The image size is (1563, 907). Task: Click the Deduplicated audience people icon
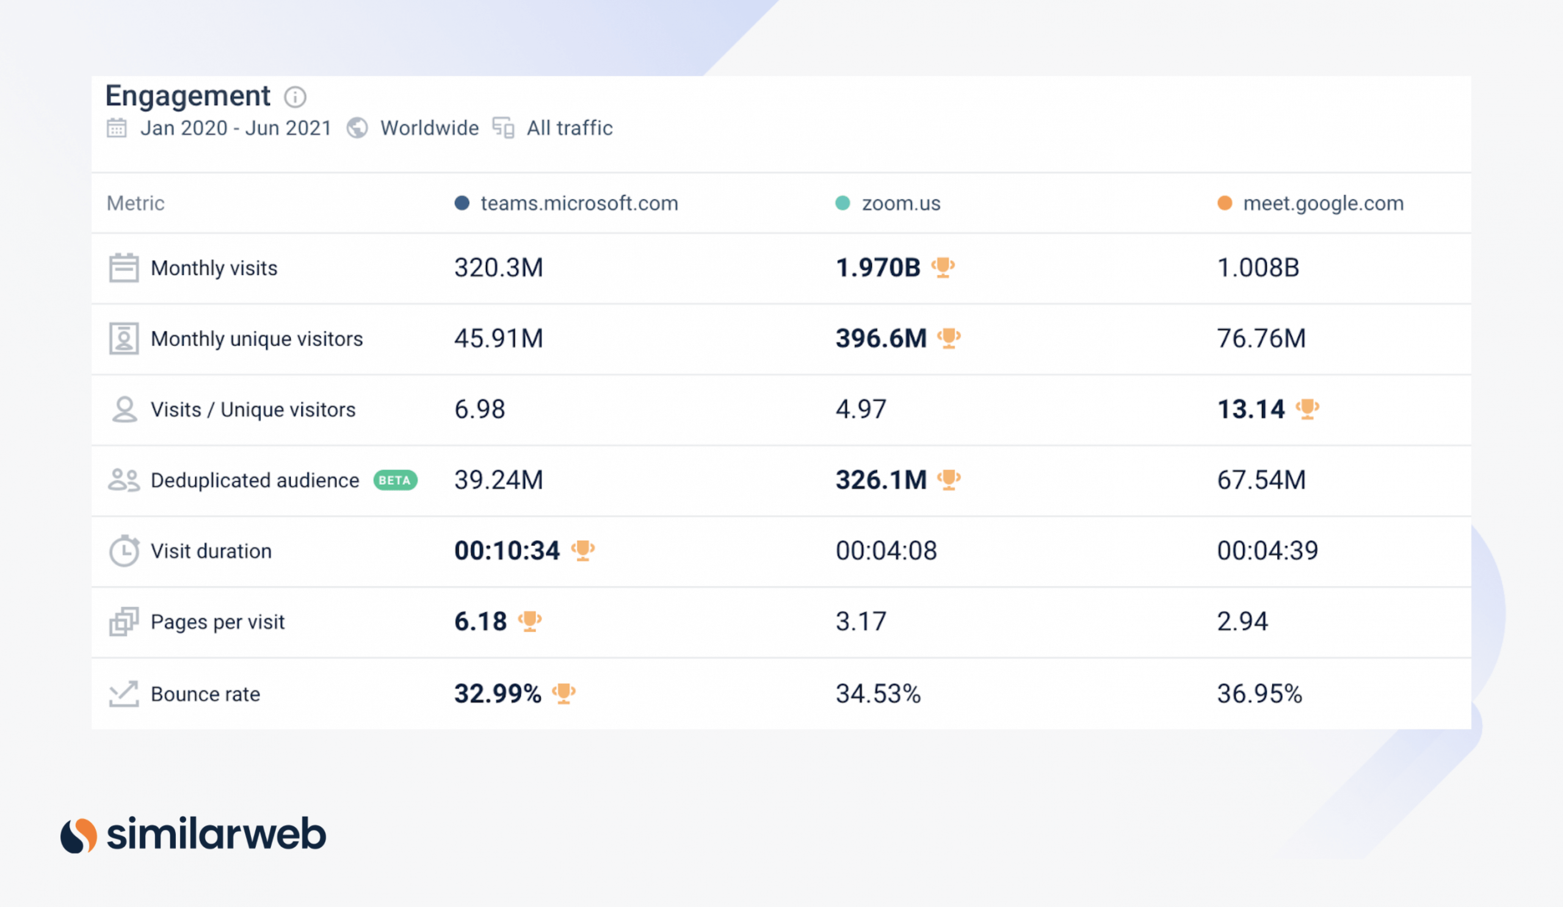(x=124, y=479)
